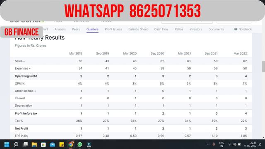This screenshot has width=265, height=149.
Task: Open Sticky Notes taskbar icon
Action: point(62,144)
